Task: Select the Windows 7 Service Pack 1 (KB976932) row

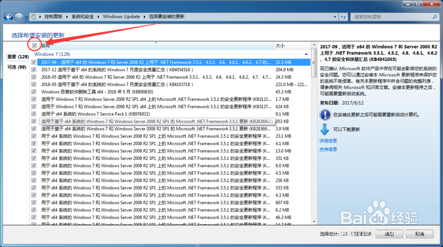Action: [171, 114]
